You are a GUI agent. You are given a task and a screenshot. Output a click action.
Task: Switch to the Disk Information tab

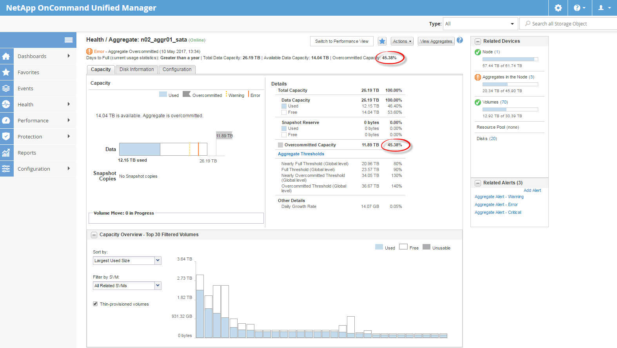(x=136, y=69)
